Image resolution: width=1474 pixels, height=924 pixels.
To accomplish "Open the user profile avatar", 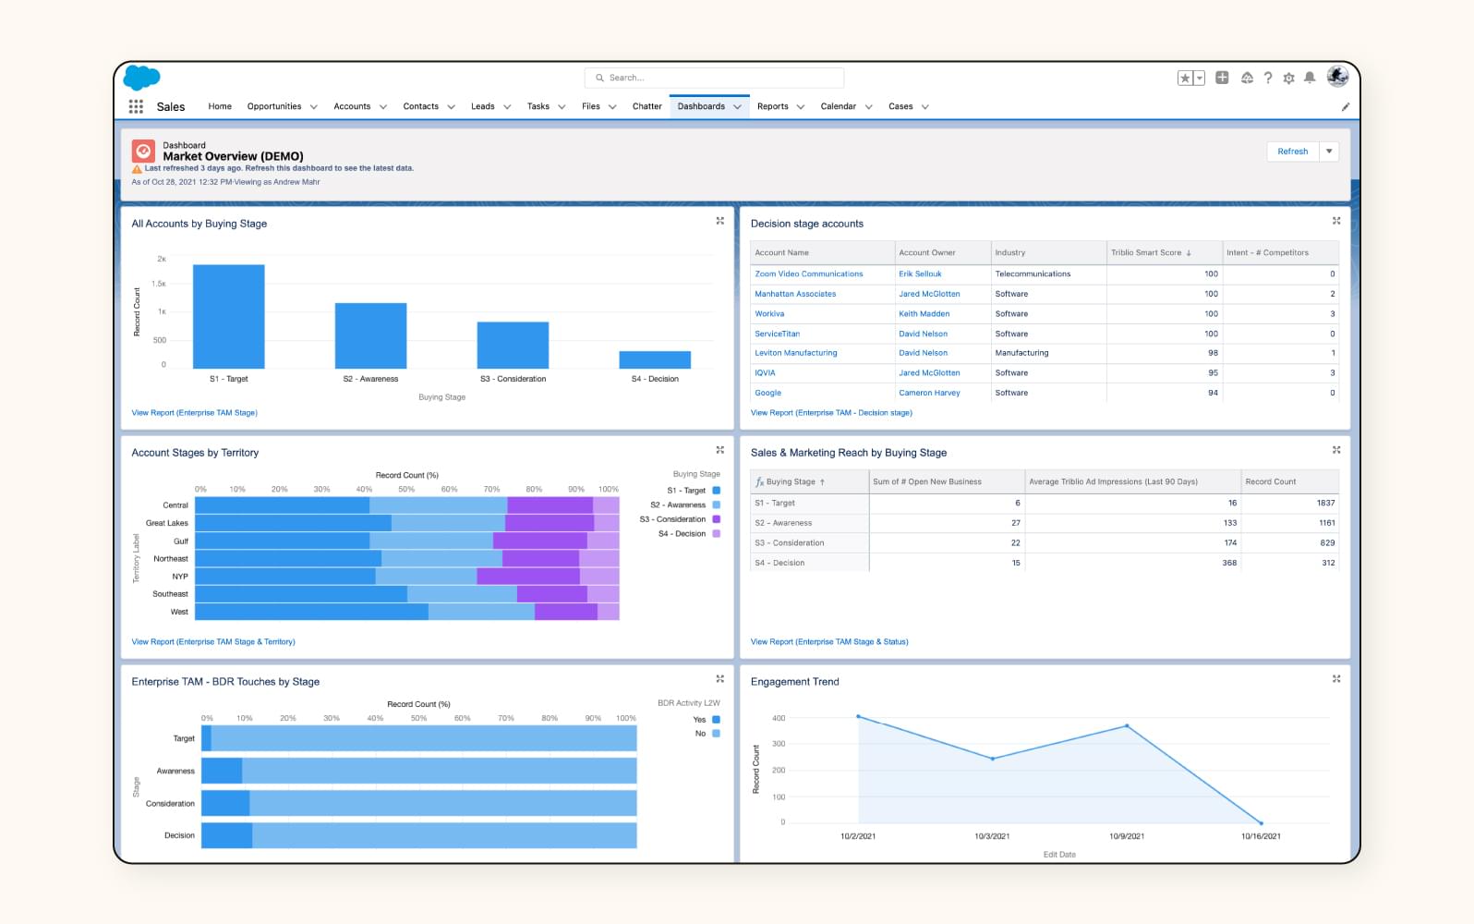I will click(1337, 77).
